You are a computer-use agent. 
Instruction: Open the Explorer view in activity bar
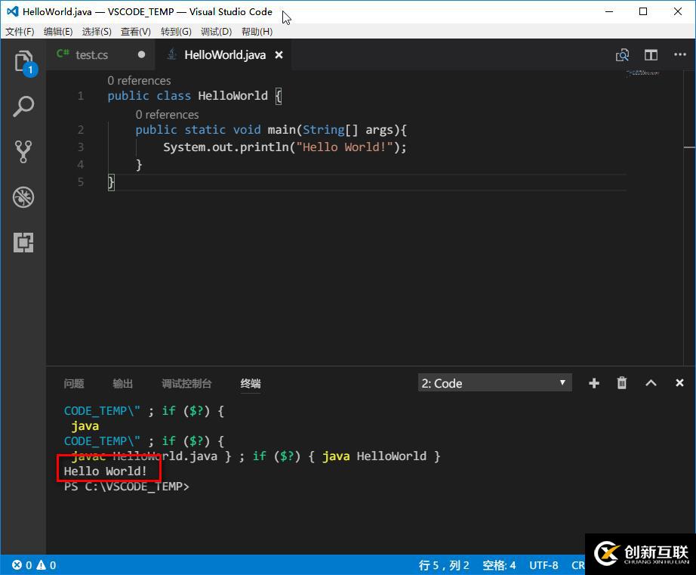pos(23,61)
